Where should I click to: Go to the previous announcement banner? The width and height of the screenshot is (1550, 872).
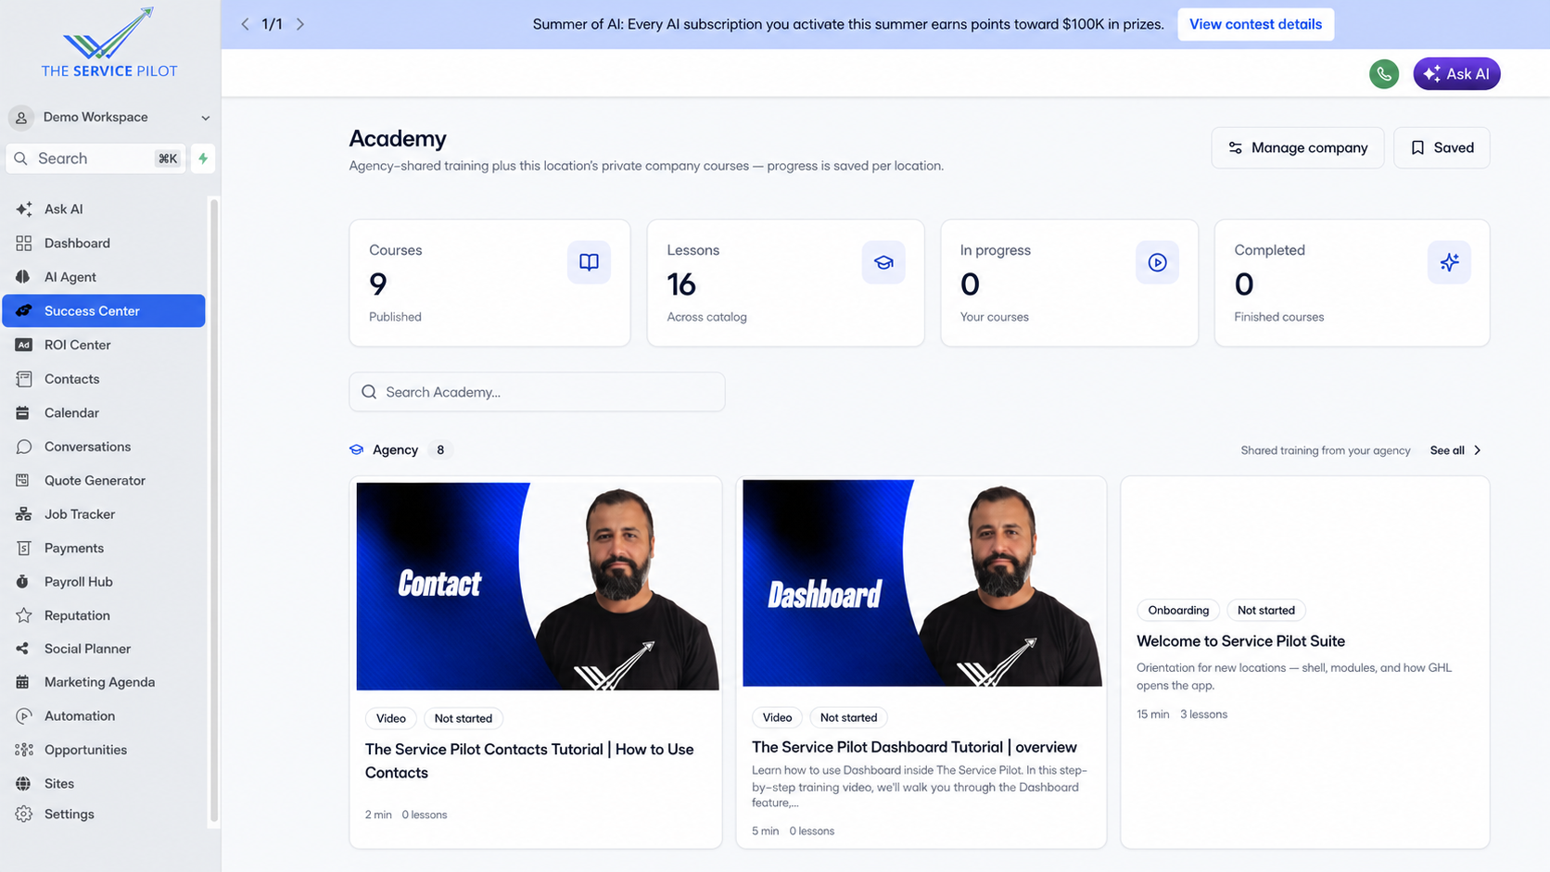click(245, 24)
